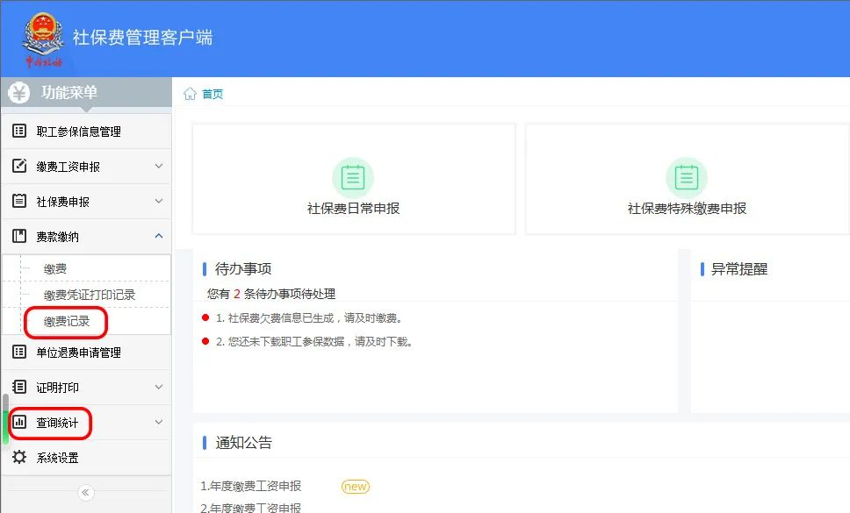The image size is (850, 513).
Task: Expand the 缴费工资申报 menu chevron
Action: 159,167
